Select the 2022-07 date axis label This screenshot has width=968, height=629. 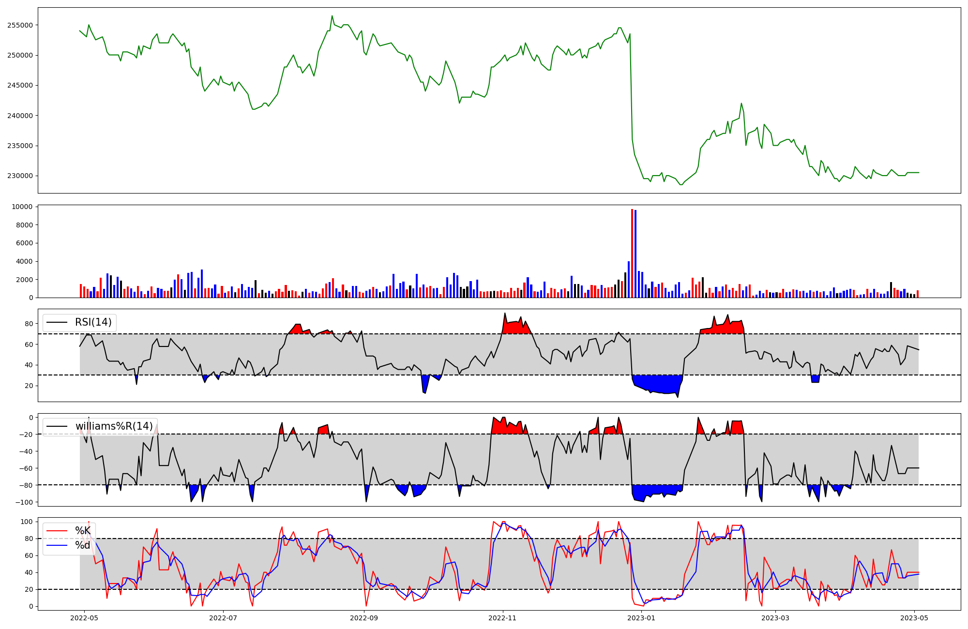coord(223,618)
